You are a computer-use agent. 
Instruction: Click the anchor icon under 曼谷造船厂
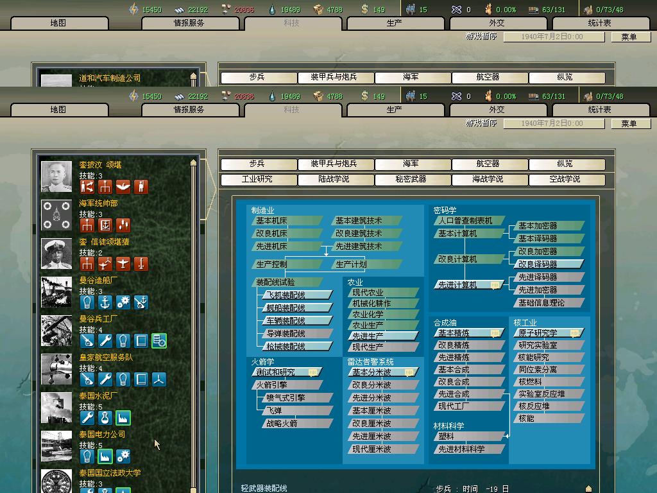105,302
